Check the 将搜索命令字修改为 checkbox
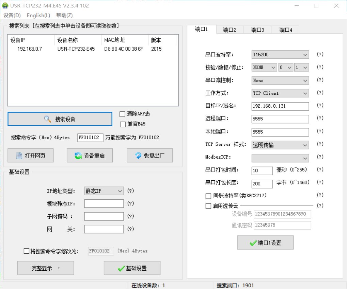Viewport: 347px width, 289px height. [x=26, y=251]
